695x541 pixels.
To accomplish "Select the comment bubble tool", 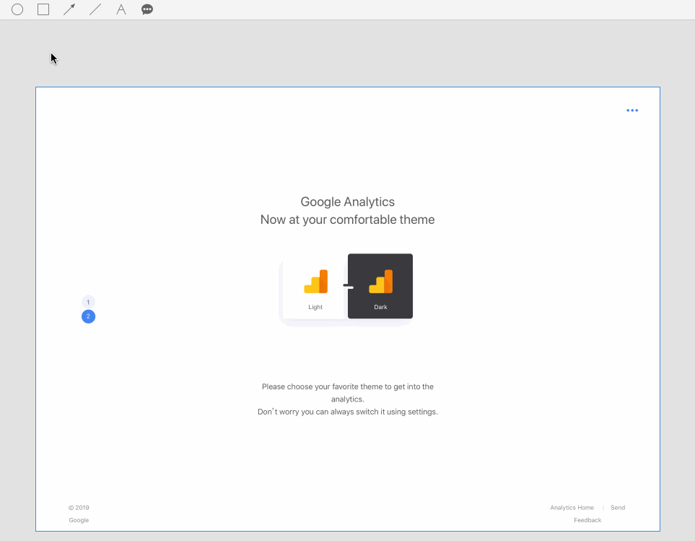I will point(147,9).
